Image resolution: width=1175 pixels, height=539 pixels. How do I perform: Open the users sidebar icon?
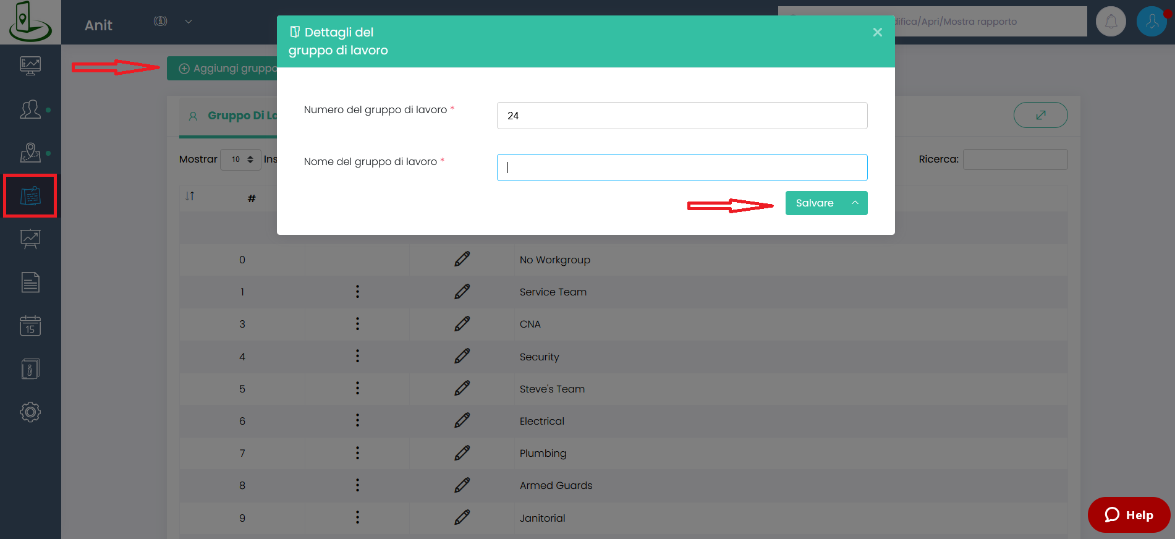30,109
